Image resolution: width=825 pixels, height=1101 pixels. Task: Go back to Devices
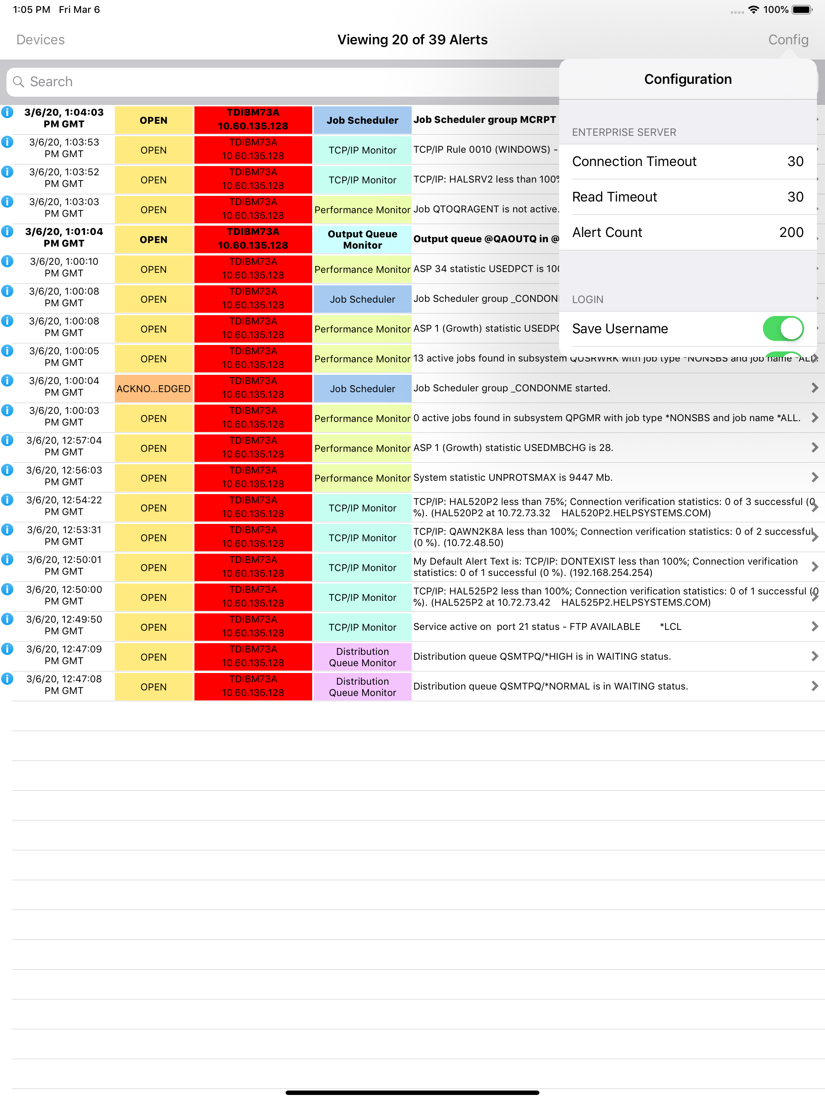[41, 40]
